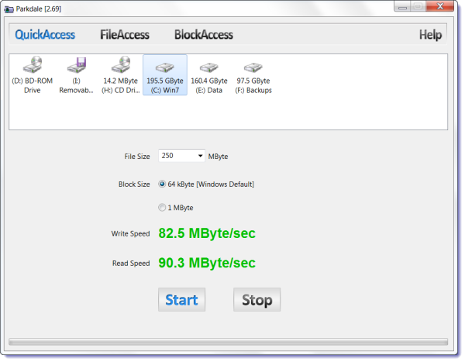Screen dimensions: 465x362
Task: Click the 90.3 MByte/sec read speed value
Action: pos(207,263)
